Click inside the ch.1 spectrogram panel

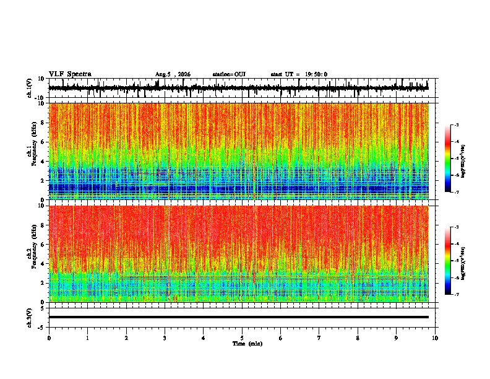tap(239, 151)
